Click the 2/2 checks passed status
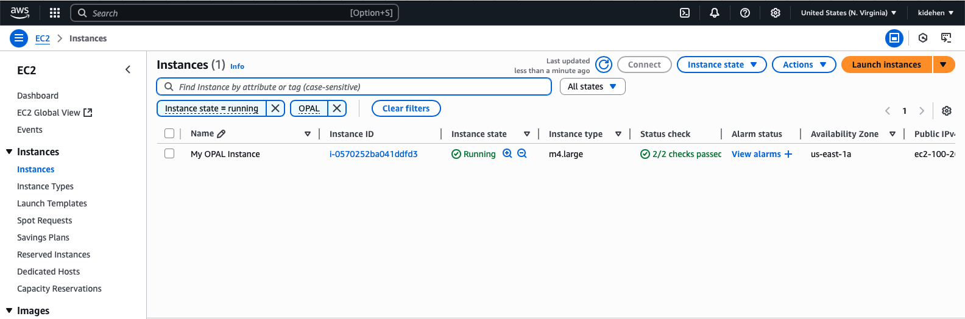Screen dimensions: 965x319 tap(681, 154)
